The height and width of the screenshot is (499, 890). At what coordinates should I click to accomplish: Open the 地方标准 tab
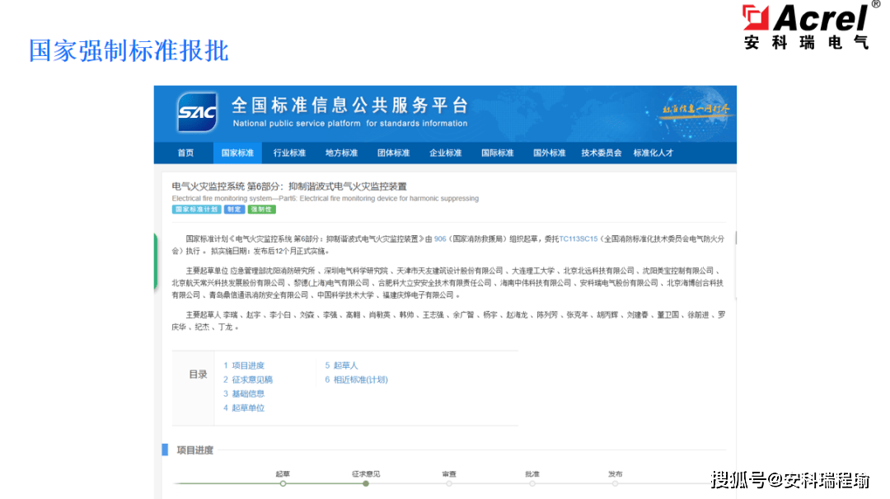click(341, 153)
